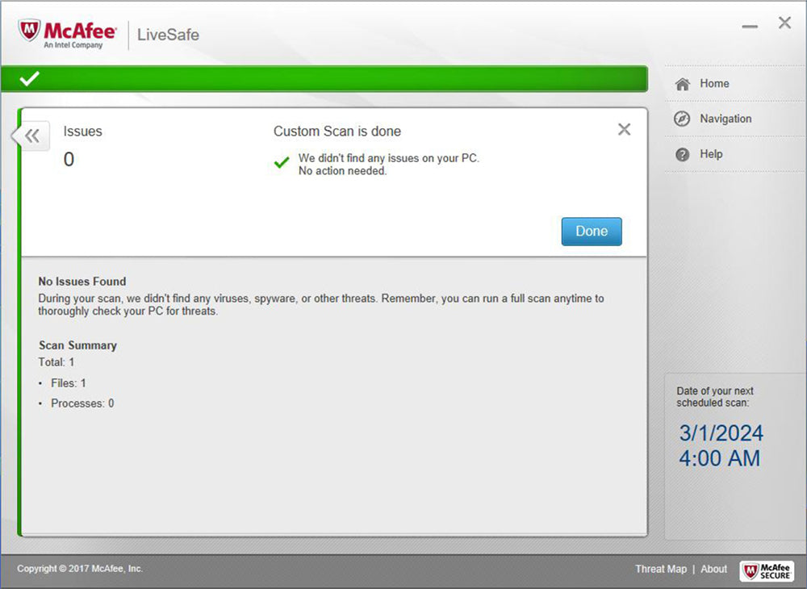
Task: Click the Scan Summary heading
Action: click(77, 345)
